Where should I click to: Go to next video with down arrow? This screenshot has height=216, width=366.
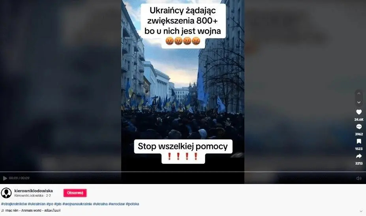point(359,102)
